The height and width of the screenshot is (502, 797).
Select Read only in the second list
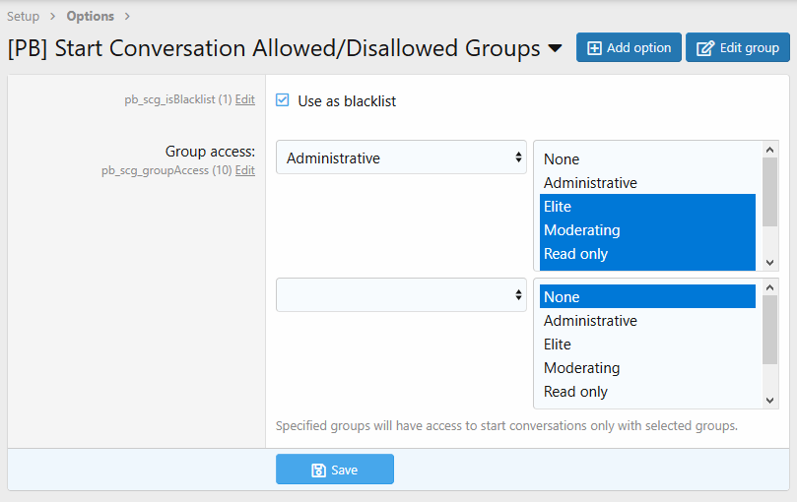(575, 392)
